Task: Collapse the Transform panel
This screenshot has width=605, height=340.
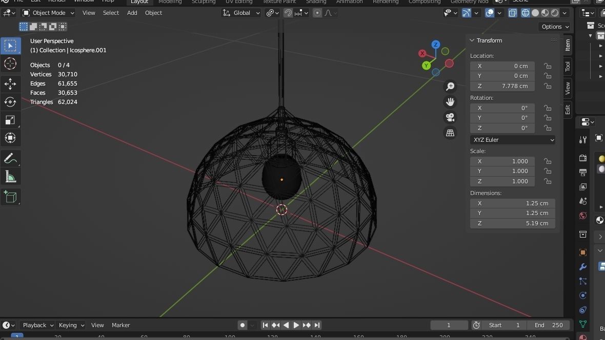Action: [472, 40]
